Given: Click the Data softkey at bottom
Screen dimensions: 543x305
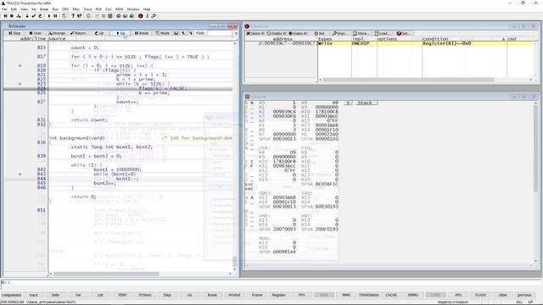Looking at the screenshot, I should coord(55,295).
